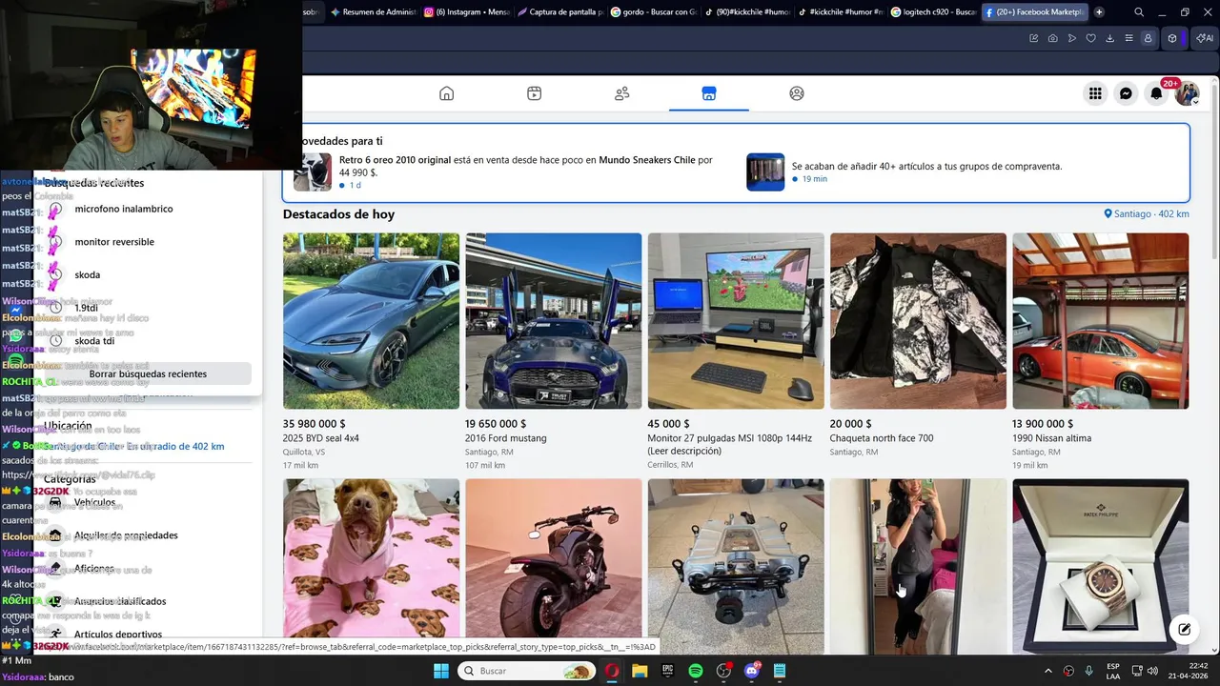Viewport: 1220px width, 686px height.
Task: Open the black motorcycle listing photo
Action: pyautogui.click(x=553, y=566)
